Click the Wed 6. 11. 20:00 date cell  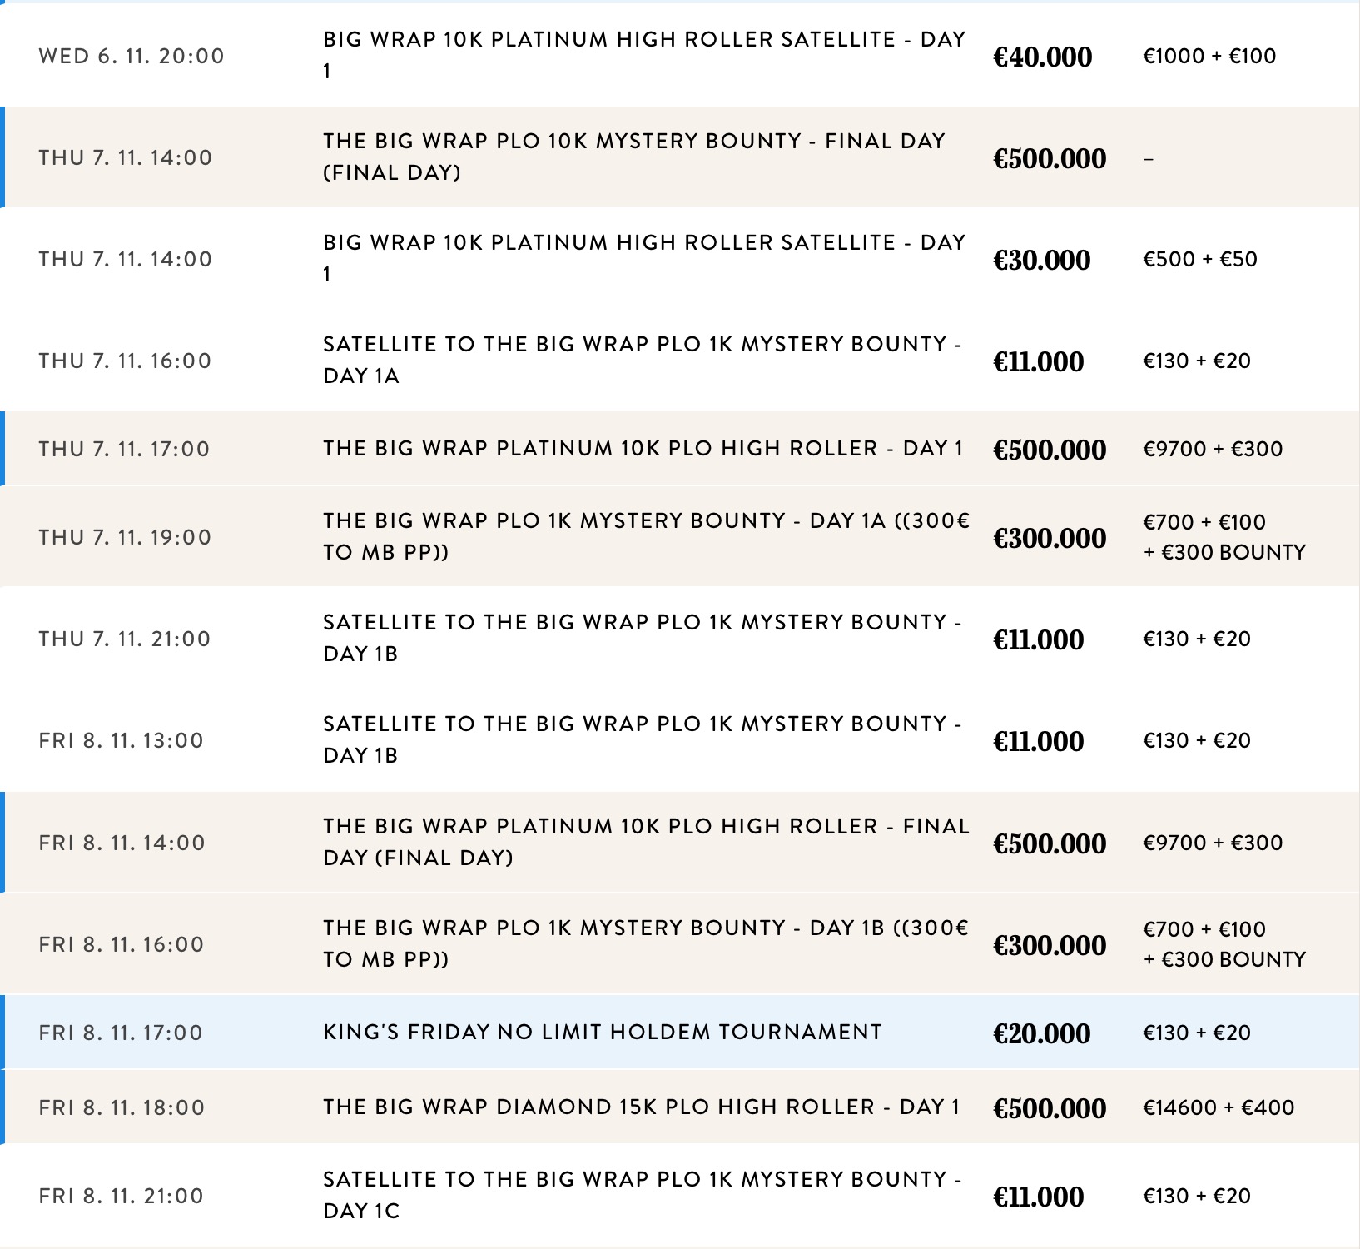132,57
